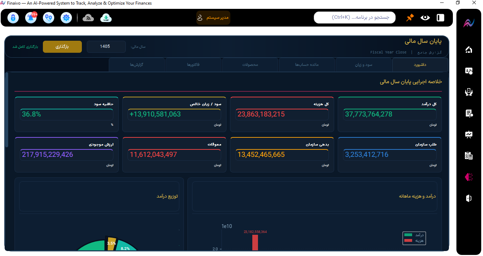Click the مدیر سیستم user badge
Screen dimensions: 483x256
pos(213,18)
